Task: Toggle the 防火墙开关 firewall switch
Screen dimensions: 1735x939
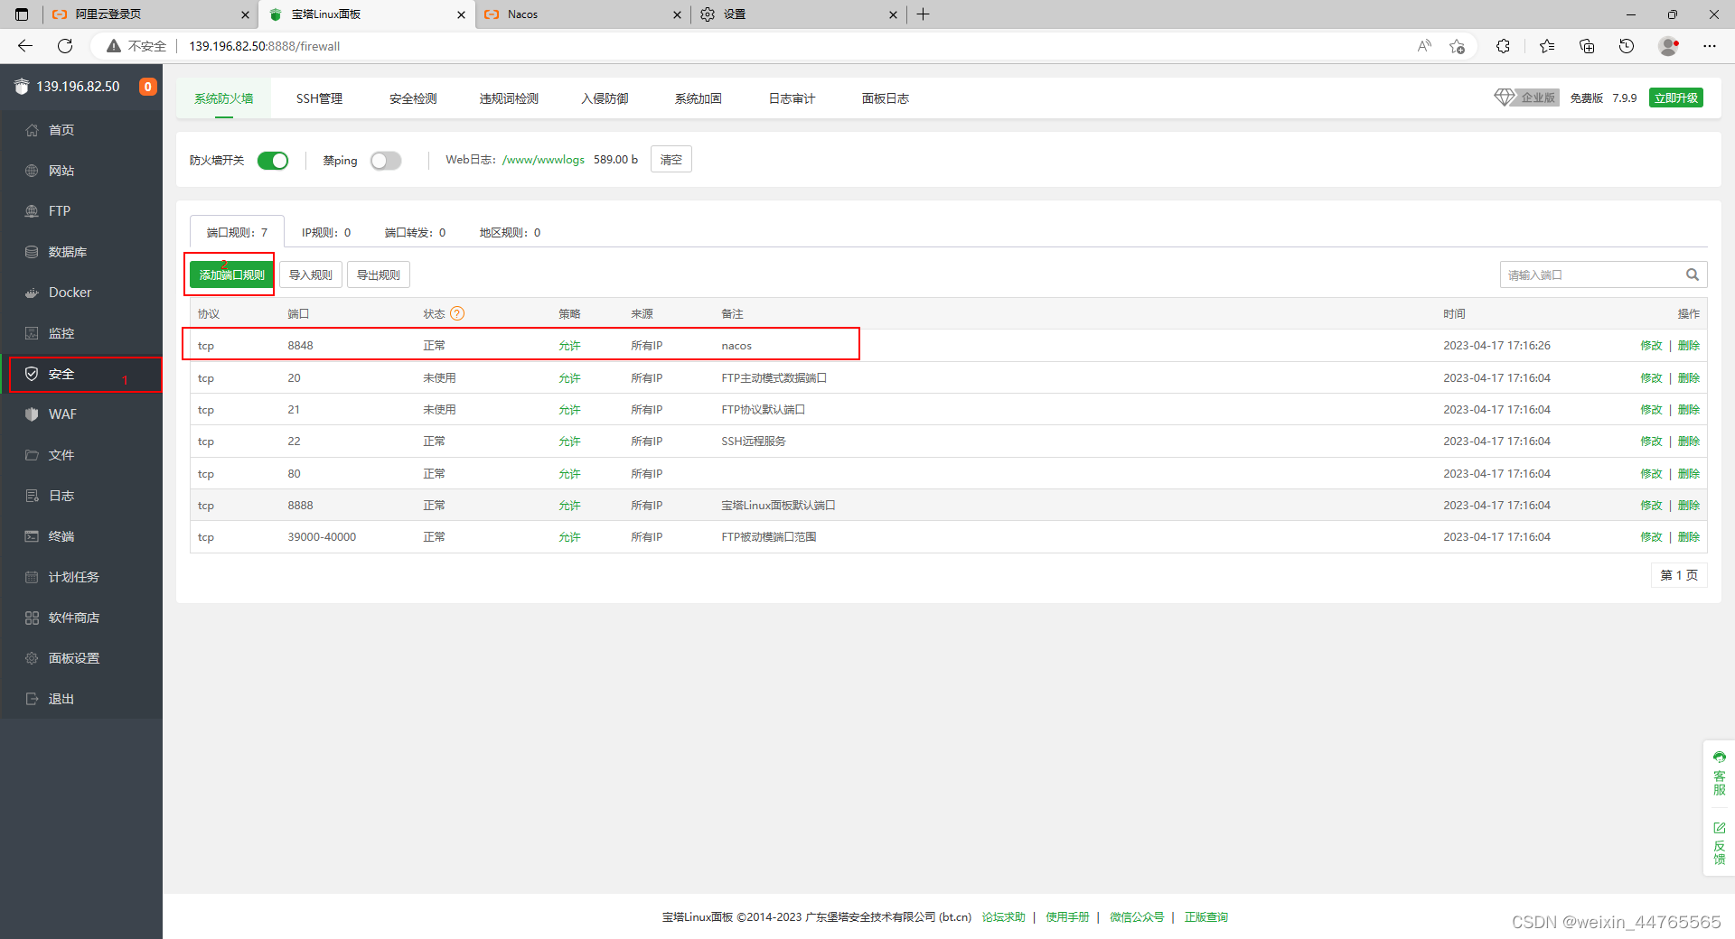Action: click(x=273, y=161)
